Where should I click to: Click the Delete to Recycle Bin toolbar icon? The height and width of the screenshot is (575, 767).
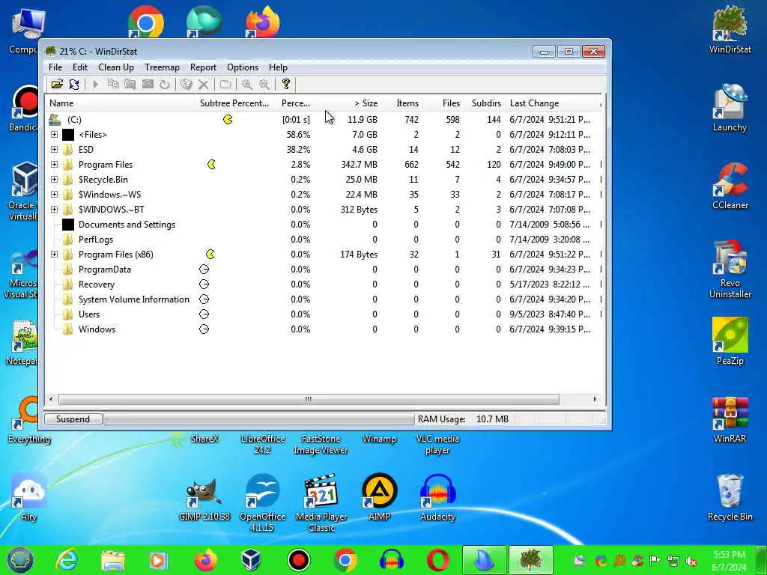point(187,84)
